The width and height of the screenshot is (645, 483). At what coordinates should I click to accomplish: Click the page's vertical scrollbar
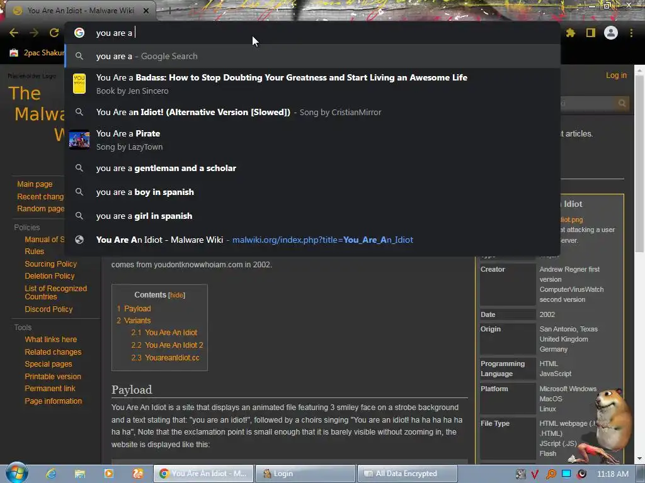click(x=640, y=164)
